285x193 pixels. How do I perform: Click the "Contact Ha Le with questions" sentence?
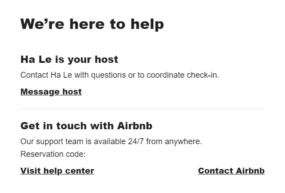[120, 75]
